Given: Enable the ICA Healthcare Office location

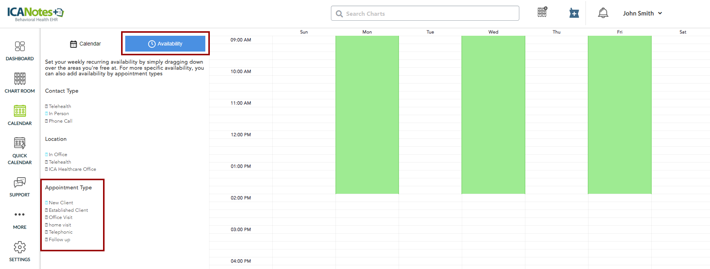Looking at the screenshot, I should [x=47, y=169].
